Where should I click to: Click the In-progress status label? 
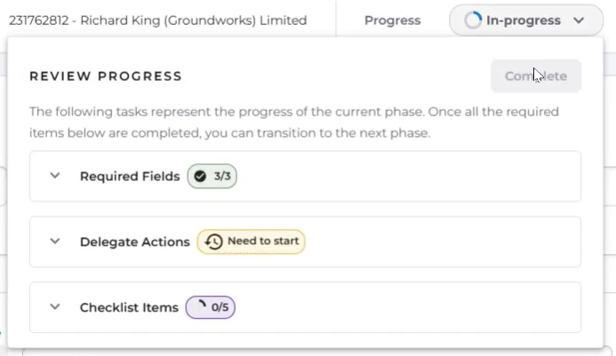pos(524,20)
